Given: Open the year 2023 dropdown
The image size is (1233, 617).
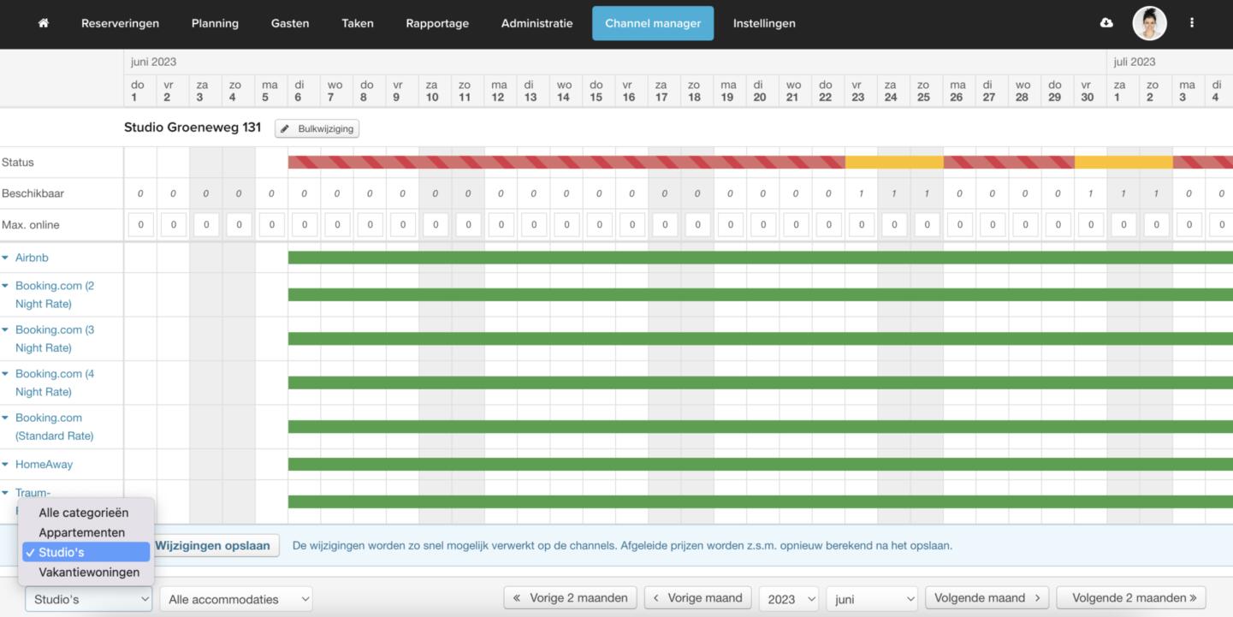Looking at the screenshot, I should (x=788, y=599).
